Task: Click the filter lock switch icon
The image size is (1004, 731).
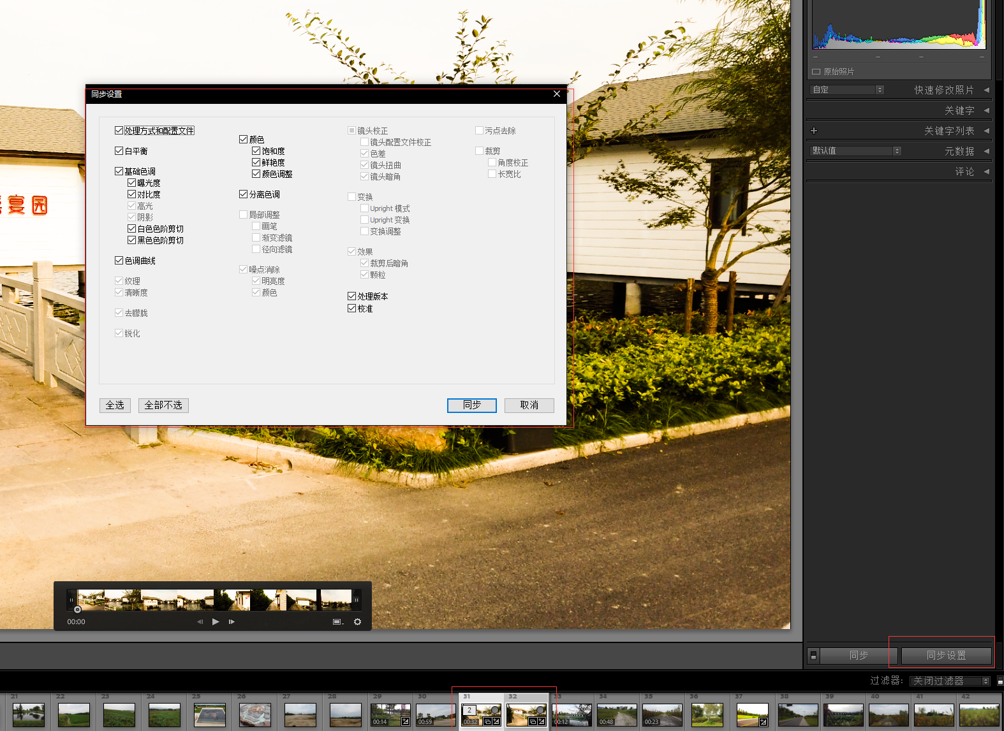Action: (x=1000, y=681)
